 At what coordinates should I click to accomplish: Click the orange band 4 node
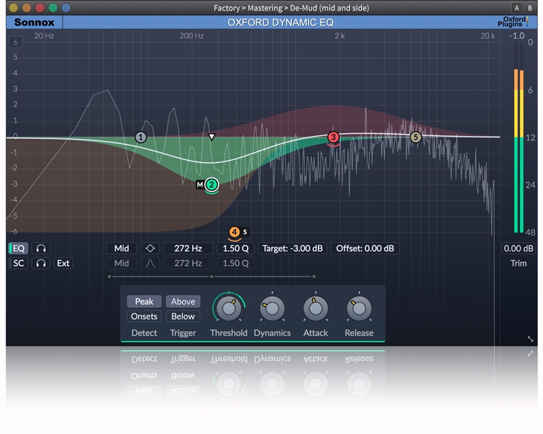pos(234,232)
